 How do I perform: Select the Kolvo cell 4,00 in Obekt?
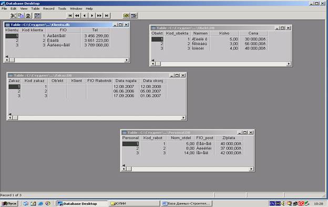coord(224,48)
